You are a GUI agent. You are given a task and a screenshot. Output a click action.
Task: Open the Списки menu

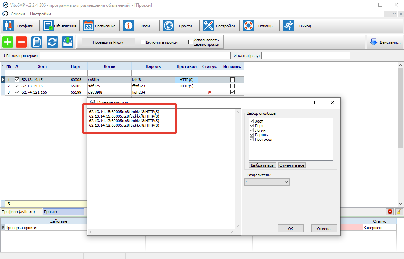[x=18, y=14]
